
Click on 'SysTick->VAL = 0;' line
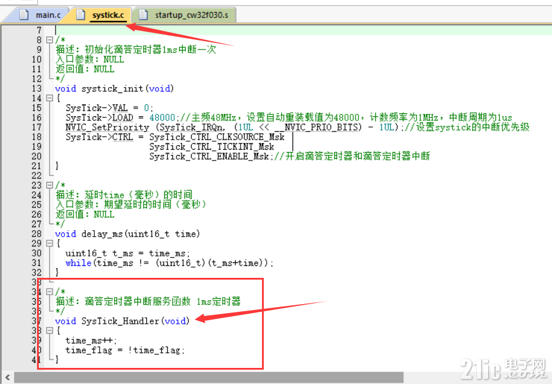(109, 108)
